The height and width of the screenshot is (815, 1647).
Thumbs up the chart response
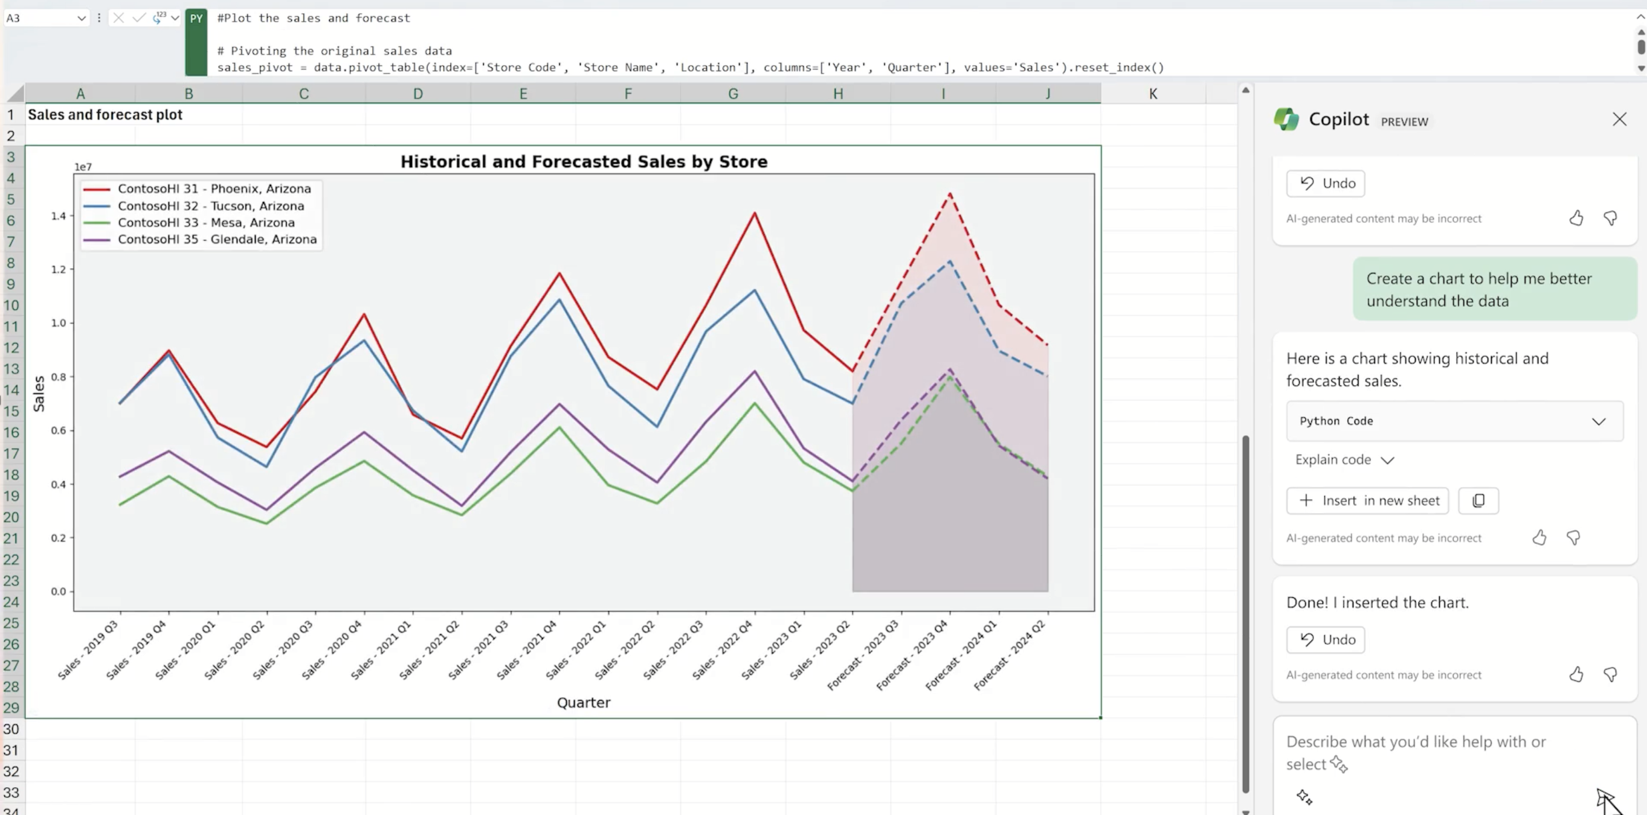coord(1539,538)
